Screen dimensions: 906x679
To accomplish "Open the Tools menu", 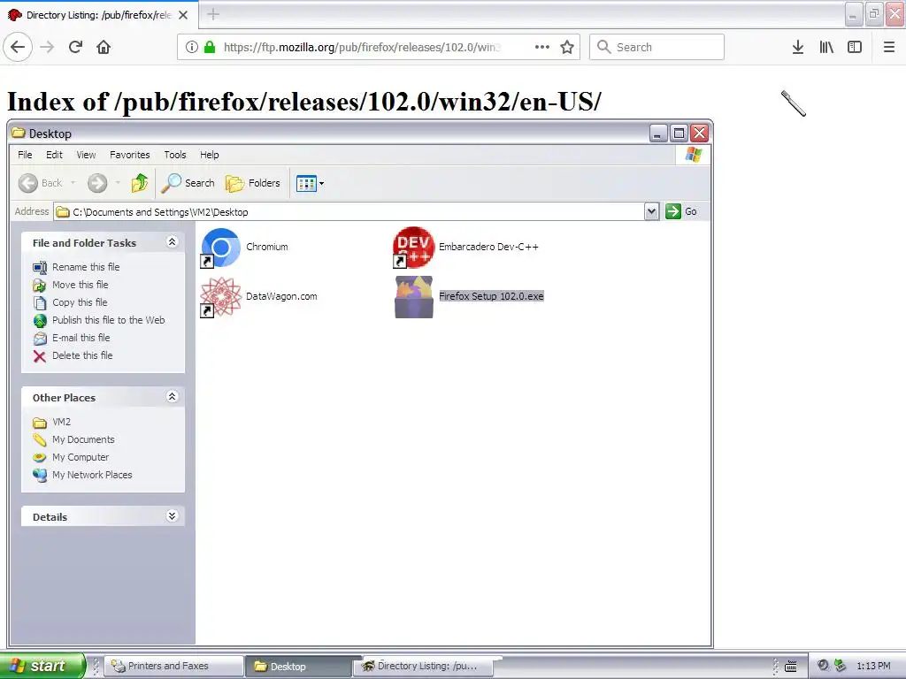I will pos(175,155).
